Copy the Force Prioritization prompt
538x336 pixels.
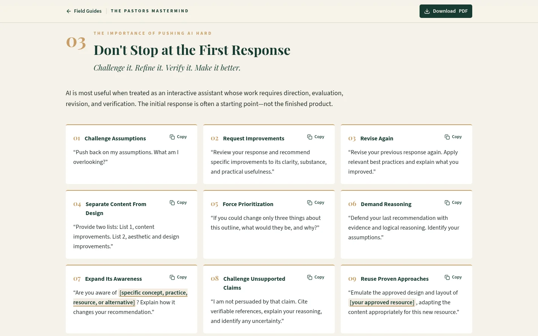(316, 203)
